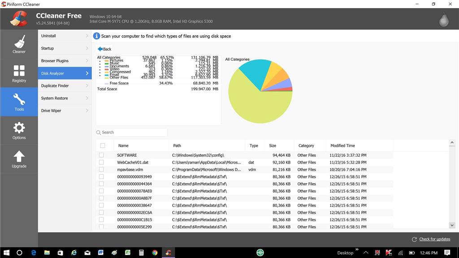This screenshot has width=459, height=258.
Task: Sort by Modified Time column
Action: click(x=342, y=146)
